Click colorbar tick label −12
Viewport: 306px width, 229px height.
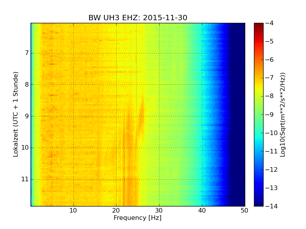click(x=272, y=169)
